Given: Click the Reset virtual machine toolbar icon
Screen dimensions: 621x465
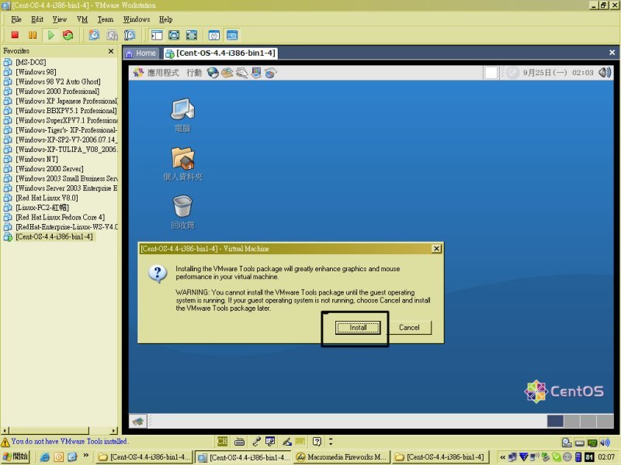Looking at the screenshot, I should [x=68, y=35].
